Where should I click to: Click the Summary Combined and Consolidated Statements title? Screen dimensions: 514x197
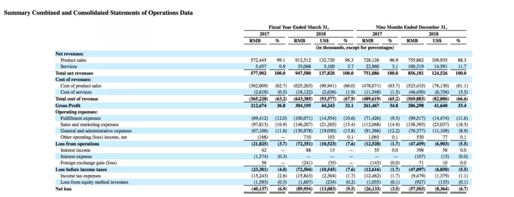pyautogui.click(x=98, y=13)
